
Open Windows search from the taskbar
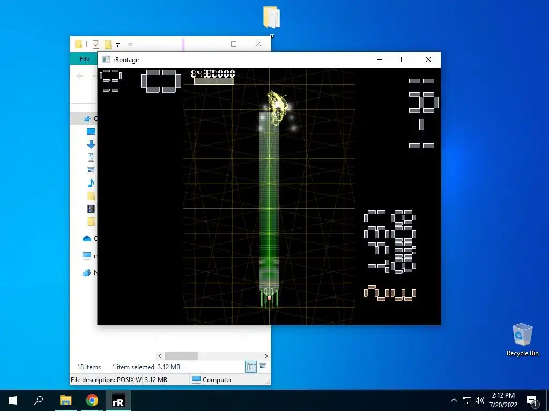(x=39, y=400)
